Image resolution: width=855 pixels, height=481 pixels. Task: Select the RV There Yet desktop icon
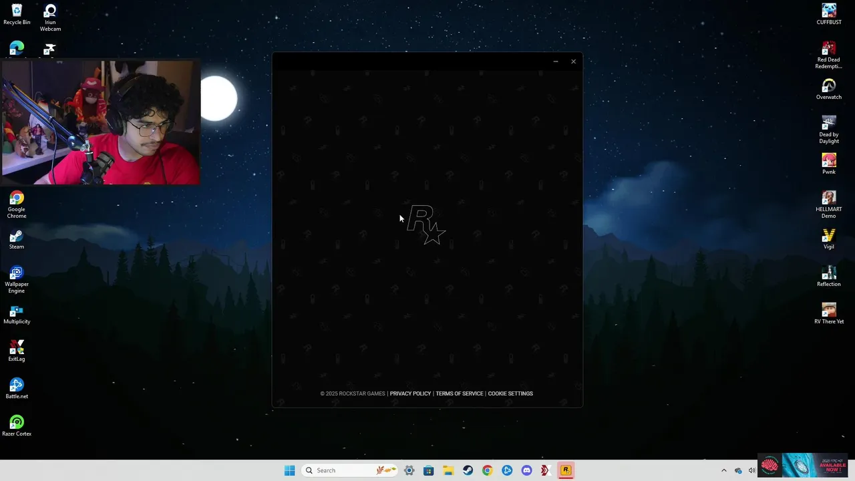829,314
